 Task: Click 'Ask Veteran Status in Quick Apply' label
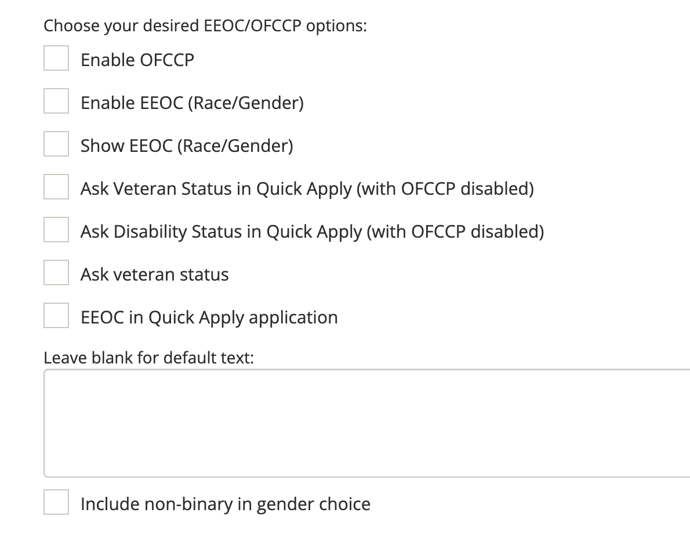(x=307, y=188)
